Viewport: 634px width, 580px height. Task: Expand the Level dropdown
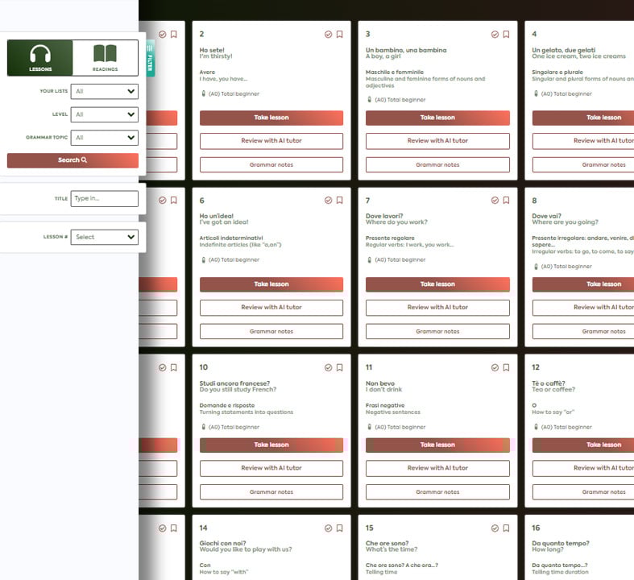click(104, 115)
